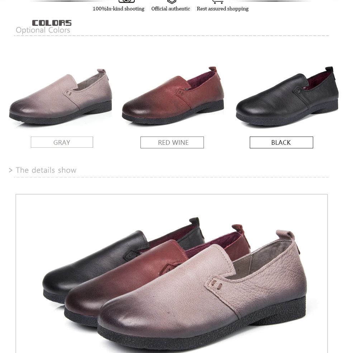The width and height of the screenshot is (344, 353).
Task: Click the Optional Colors subtitle
Action: [x=43, y=30]
